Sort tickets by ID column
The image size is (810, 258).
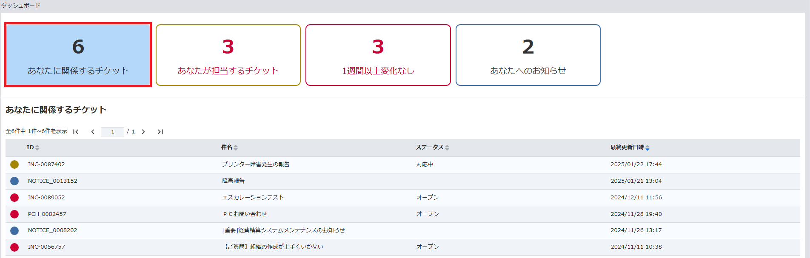tap(33, 147)
